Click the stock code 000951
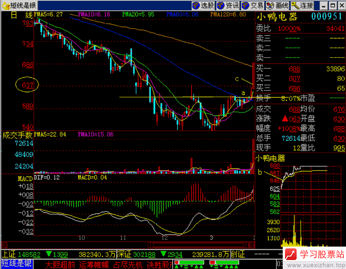The image size is (346, 269). (327, 17)
